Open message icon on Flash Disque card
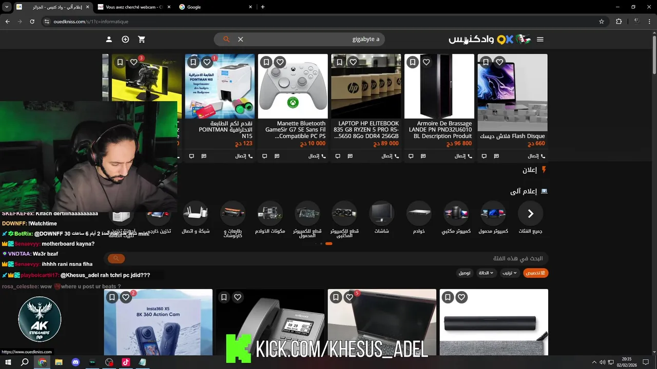Screen dimensions: 657x369 point(496,156)
